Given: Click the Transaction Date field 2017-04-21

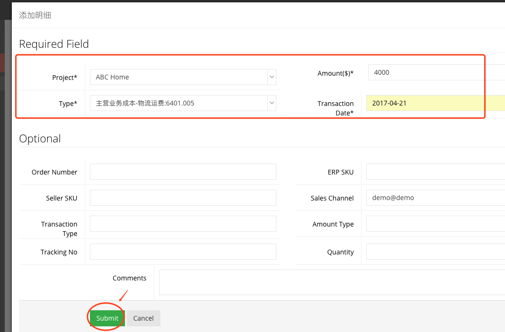Looking at the screenshot, I should 435,103.
